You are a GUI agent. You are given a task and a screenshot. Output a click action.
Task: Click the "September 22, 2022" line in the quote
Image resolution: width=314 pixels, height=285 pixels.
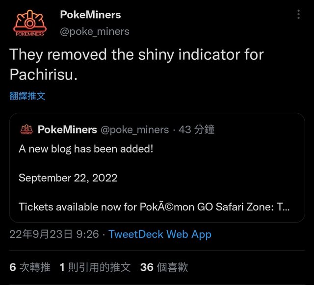pyautogui.click(x=68, y=178)
